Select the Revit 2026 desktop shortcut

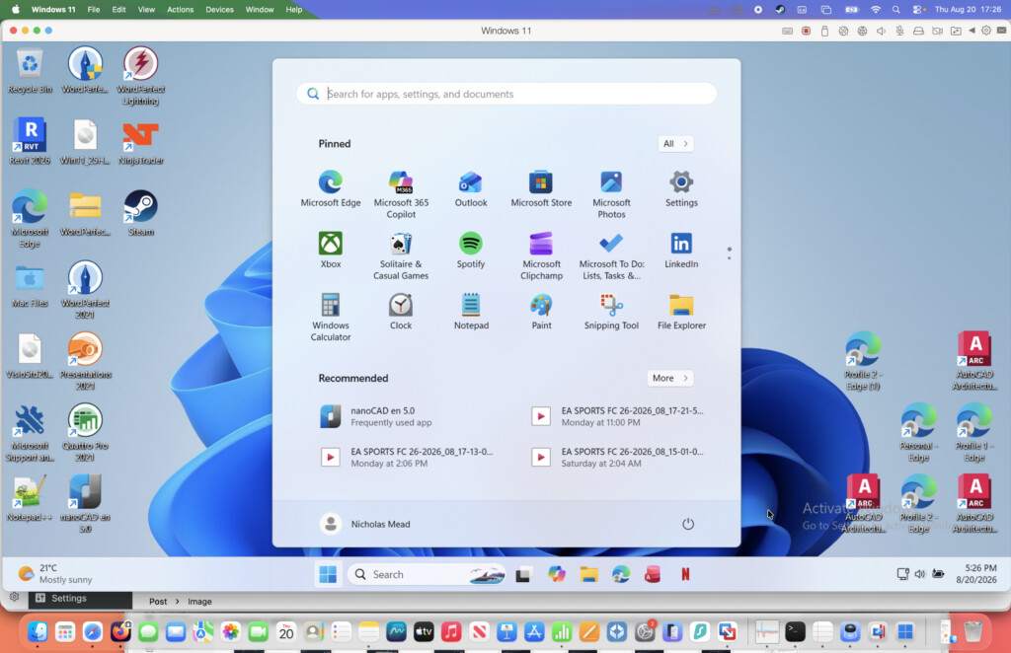30,141
